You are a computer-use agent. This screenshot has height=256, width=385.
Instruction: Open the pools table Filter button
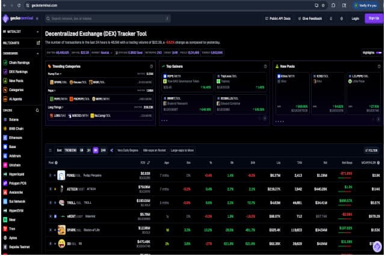[x=372, y=150]
